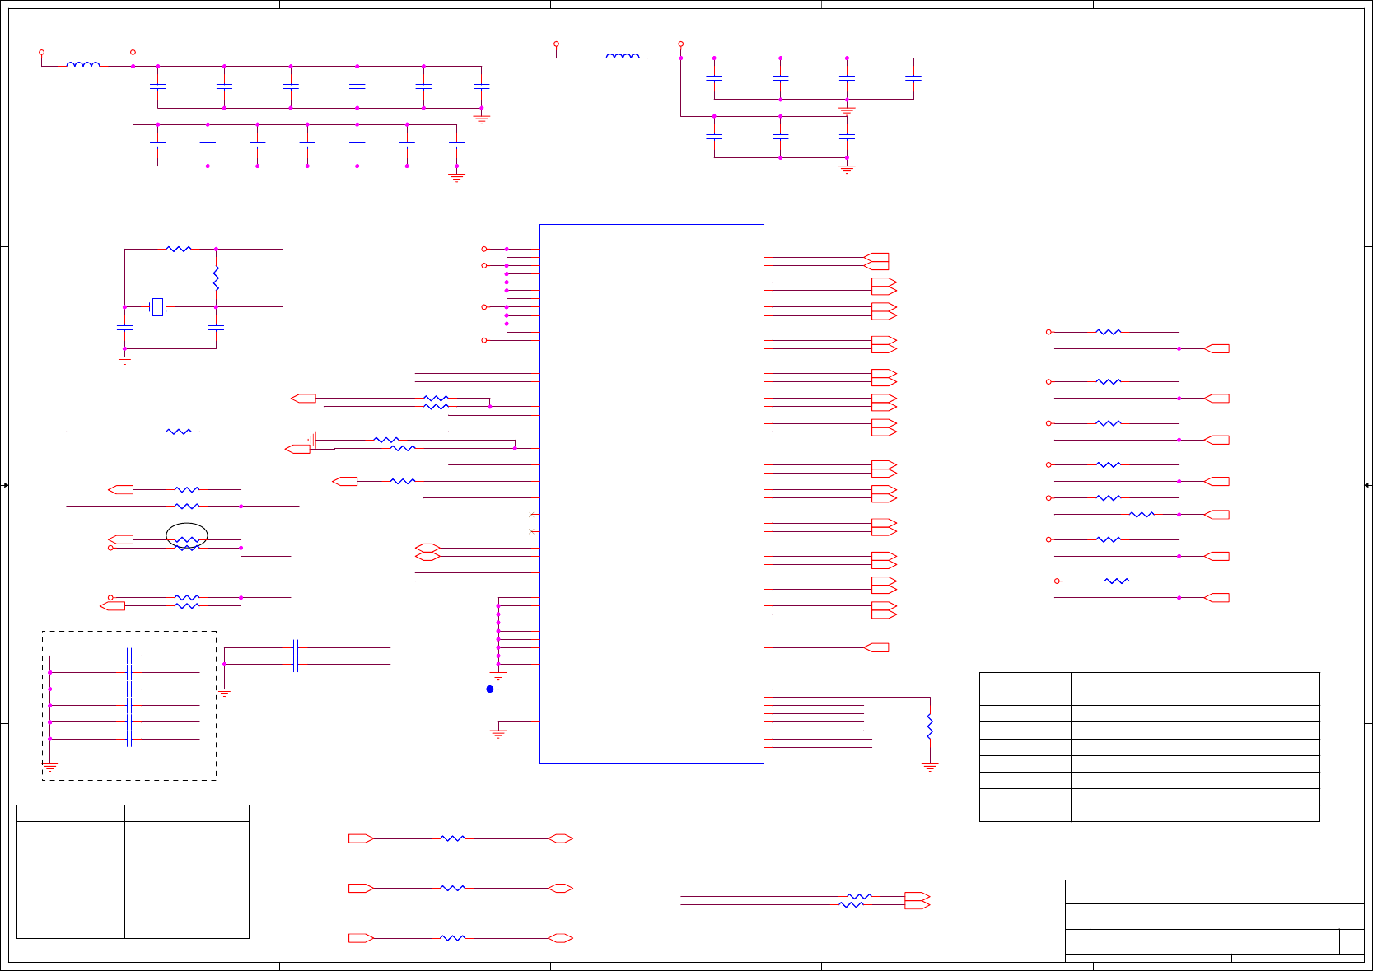The height and width of the screenshot is (971, 1373).
Task: Select ground of top-left first capacitor row
Action: click(x=482, y=119)
